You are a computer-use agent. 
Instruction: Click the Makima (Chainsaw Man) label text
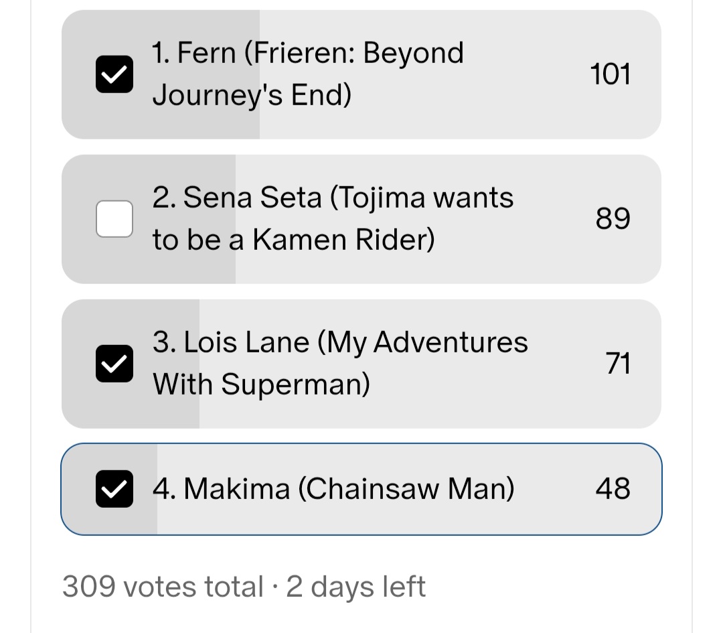point(333,489)
